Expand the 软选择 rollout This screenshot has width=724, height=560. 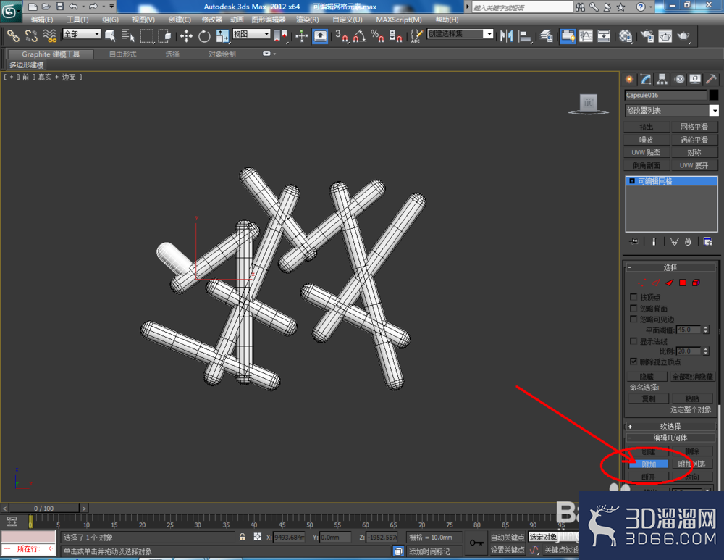coord(670,426)
